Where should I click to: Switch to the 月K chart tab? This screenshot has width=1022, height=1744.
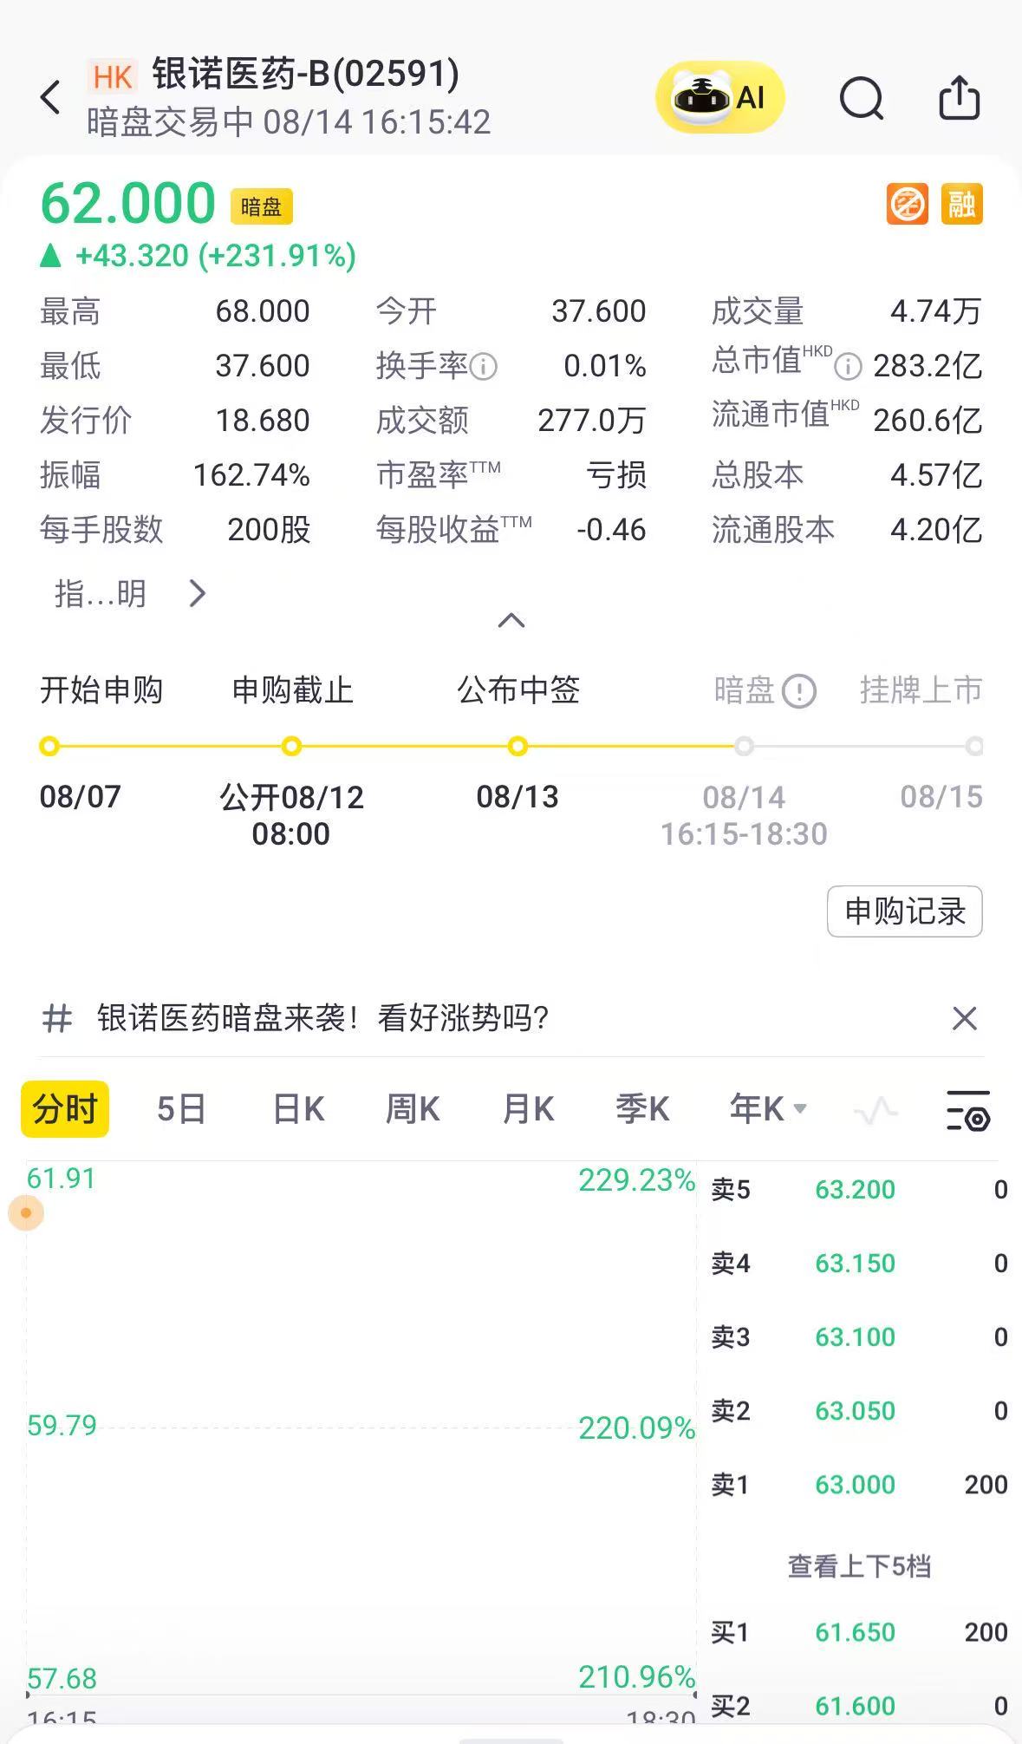[528, 1109]
